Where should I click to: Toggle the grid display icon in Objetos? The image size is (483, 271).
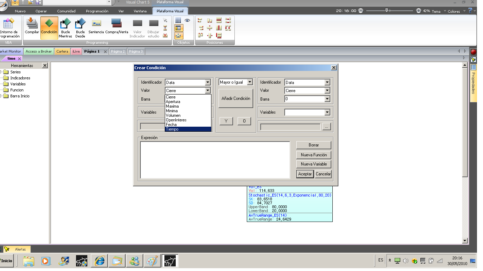click(x=178, y=20)
